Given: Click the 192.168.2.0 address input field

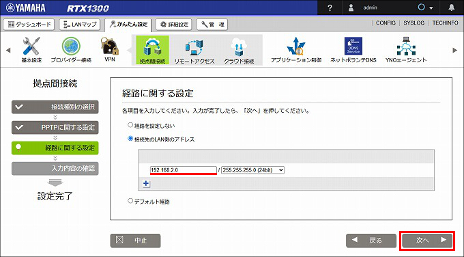Looking at the screenshot, I should pos(183,170).
